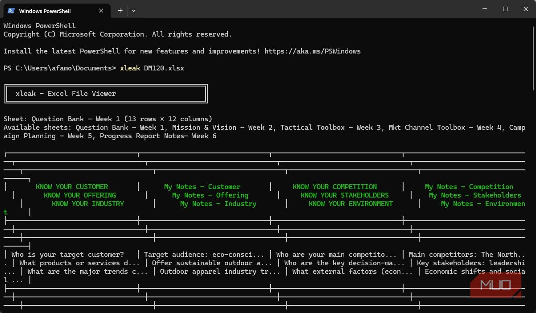
Task: Click 'Main competitors: The North..' cell
Action: point(467,255)
